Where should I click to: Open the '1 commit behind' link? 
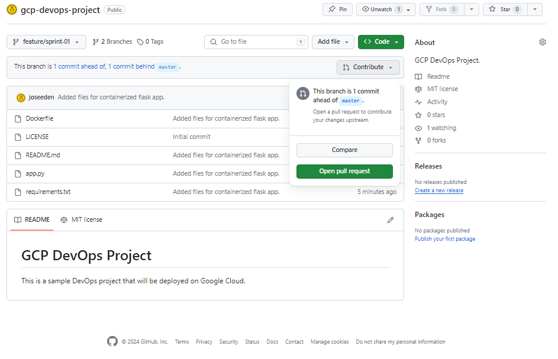(131, 66)
